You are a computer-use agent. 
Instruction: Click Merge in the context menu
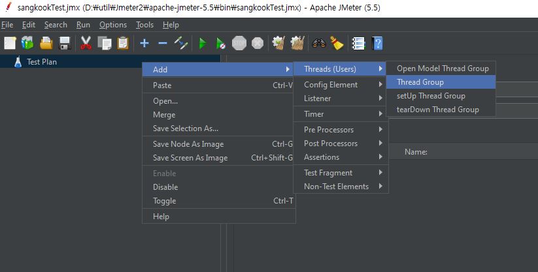164,115
